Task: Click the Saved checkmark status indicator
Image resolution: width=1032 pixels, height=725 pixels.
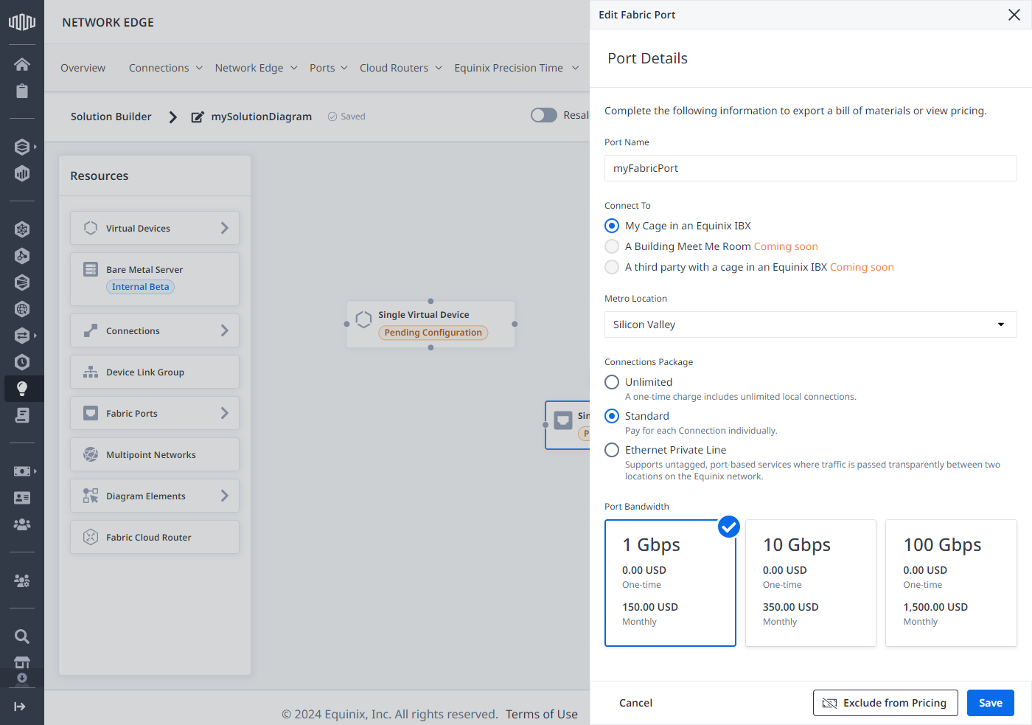Action: 346,117
